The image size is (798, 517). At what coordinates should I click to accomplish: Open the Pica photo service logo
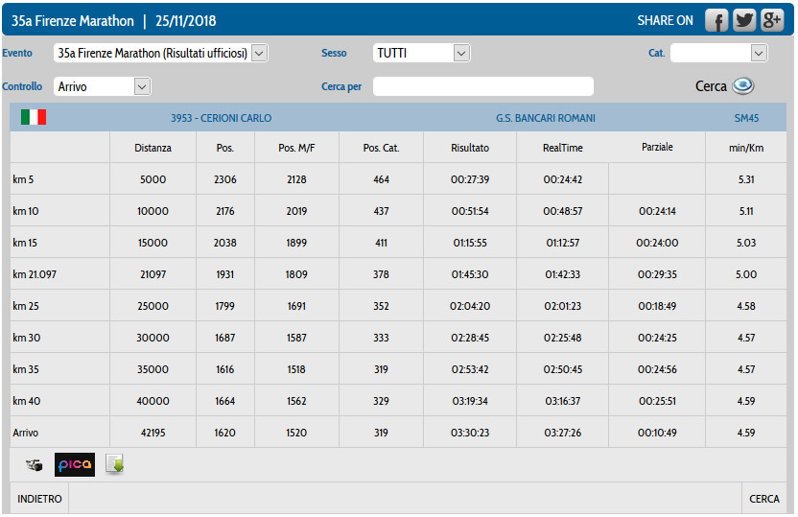coord(75,465)
